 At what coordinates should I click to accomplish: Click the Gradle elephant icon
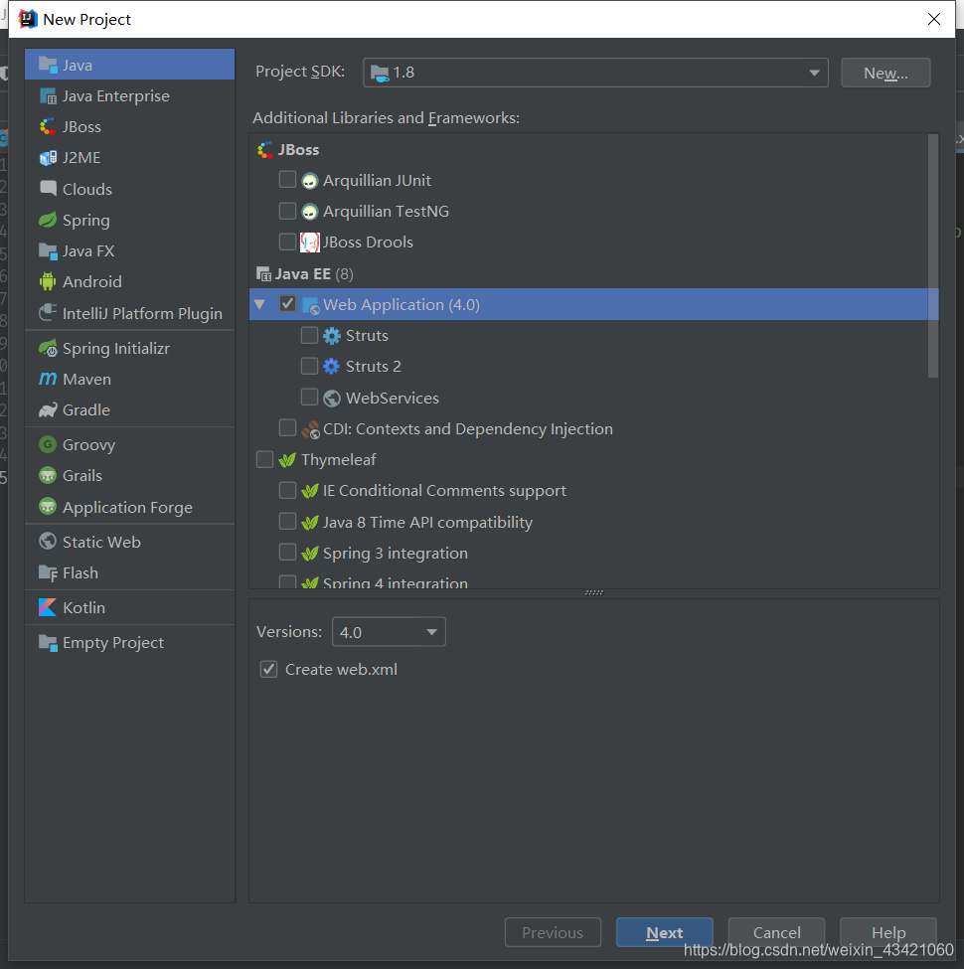tap(48, 409)
